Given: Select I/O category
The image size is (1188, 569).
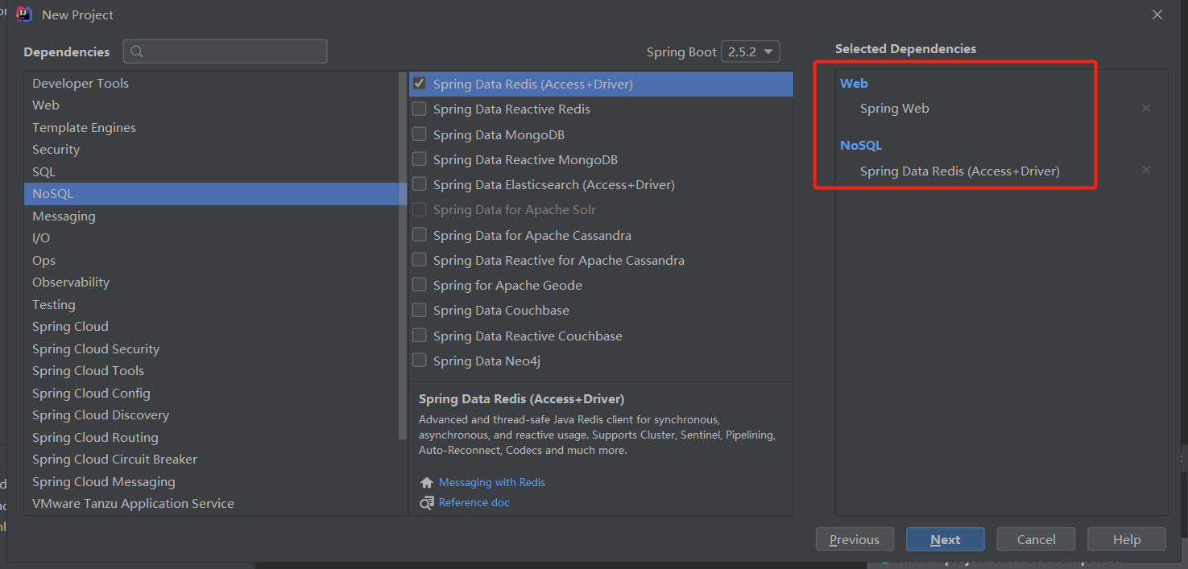Looking at the screenshot, I should [x=211, y=237].
